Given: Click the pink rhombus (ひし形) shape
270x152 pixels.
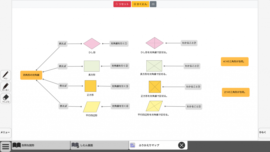Looking at the screenshot, I should pos(92,44).
